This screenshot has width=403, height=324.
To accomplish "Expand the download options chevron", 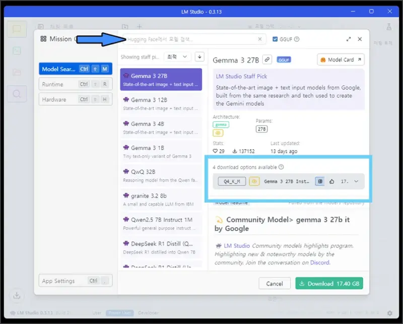I will (x=356, y=181).
